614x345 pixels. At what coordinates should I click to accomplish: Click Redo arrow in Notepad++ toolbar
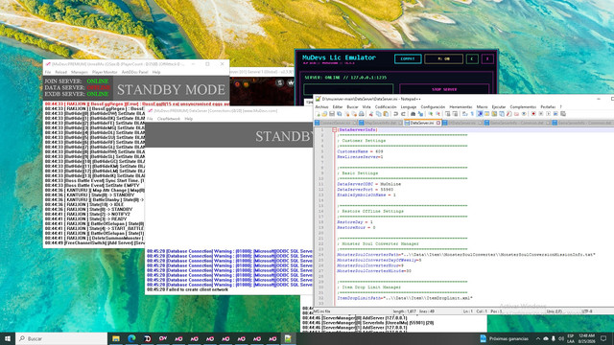[403, 114]
